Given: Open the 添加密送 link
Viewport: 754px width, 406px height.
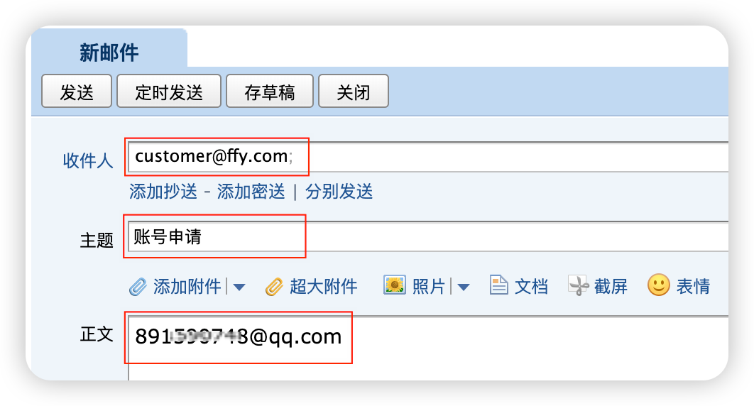Looking at the screenshot, I should pos(251,191).
